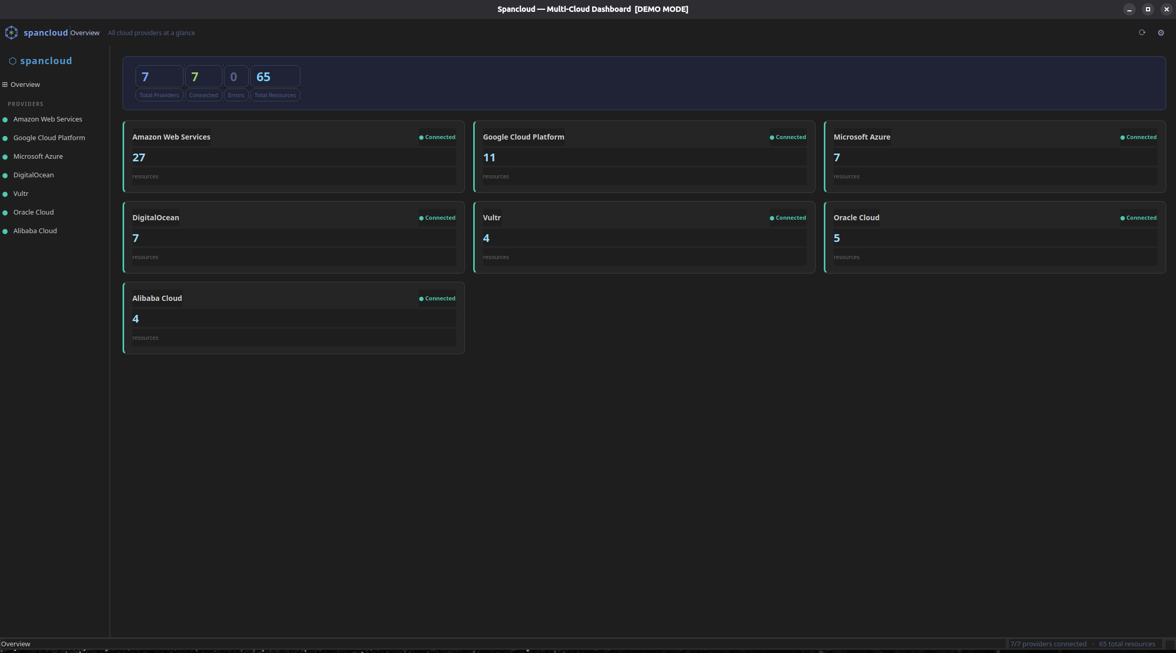This screenshot has width=1176, height=653.
Task: Select Oracle Cloud in the sidebar
Action: coord(34,212)
